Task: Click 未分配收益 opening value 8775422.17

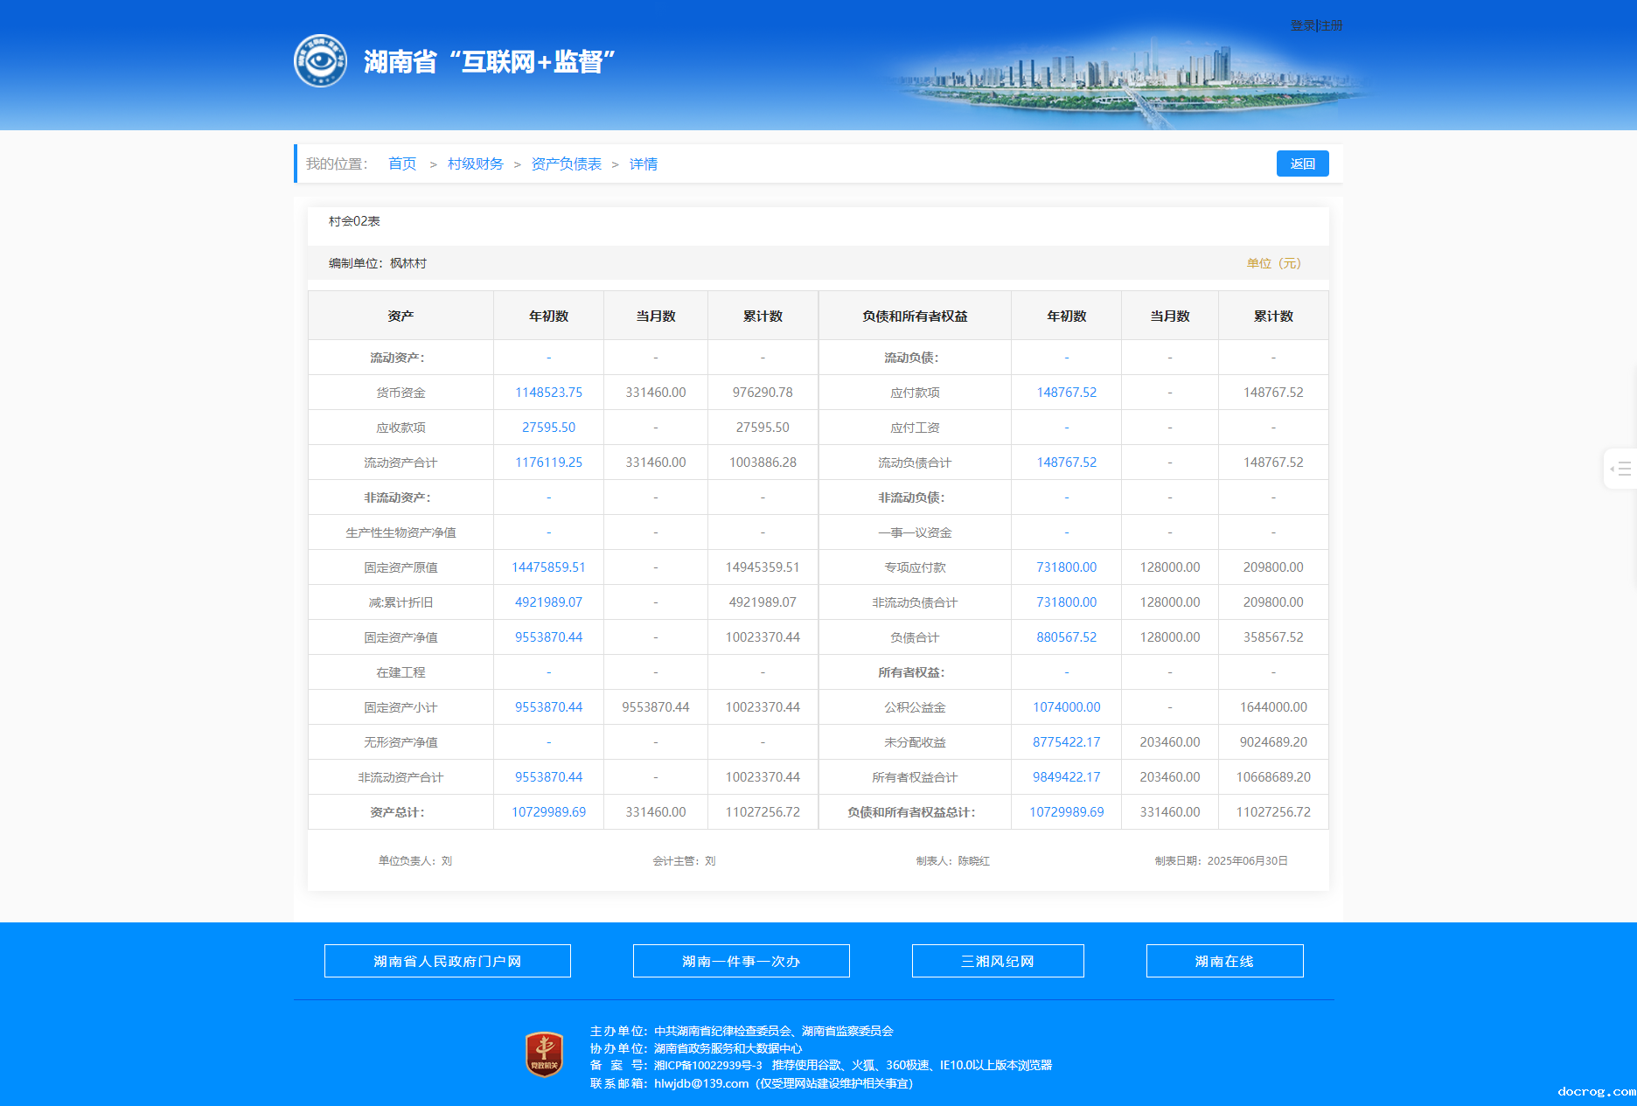Action: [x=1066, y=742]
